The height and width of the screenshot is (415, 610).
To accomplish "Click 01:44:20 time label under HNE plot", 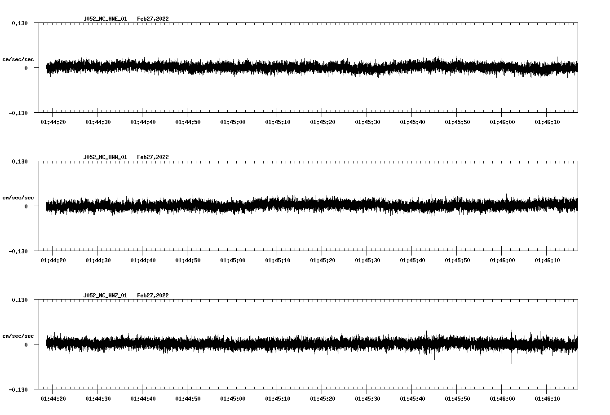I will tap(53, 122).
